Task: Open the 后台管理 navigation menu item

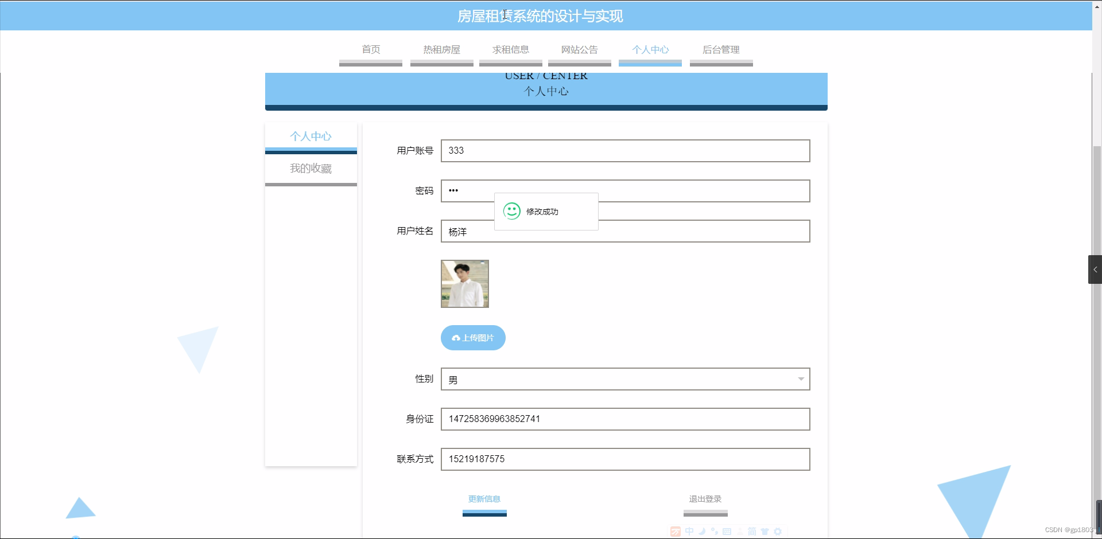Action: pos(721,50)
